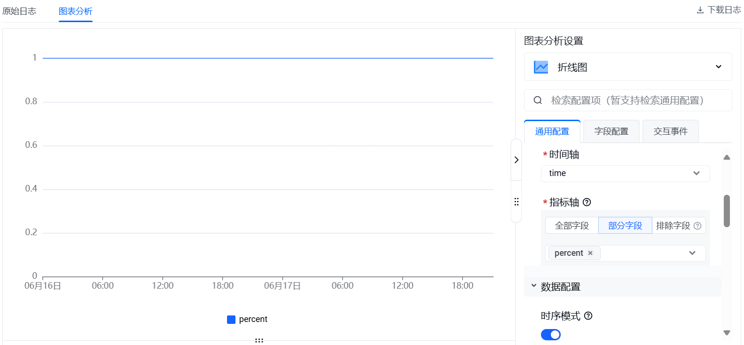The image size is (744, 345).
Task: Click the search magnifier icon
Action: point(538,100)
